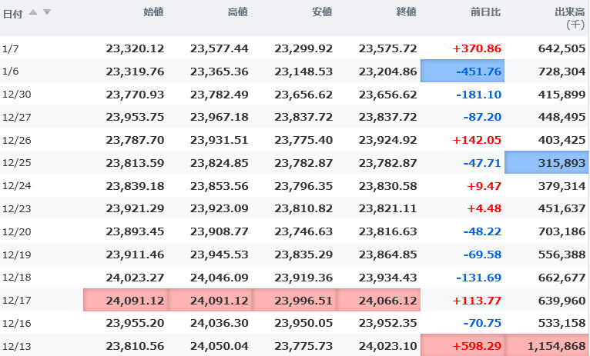Click the 始値 column header

pos(153,12)
